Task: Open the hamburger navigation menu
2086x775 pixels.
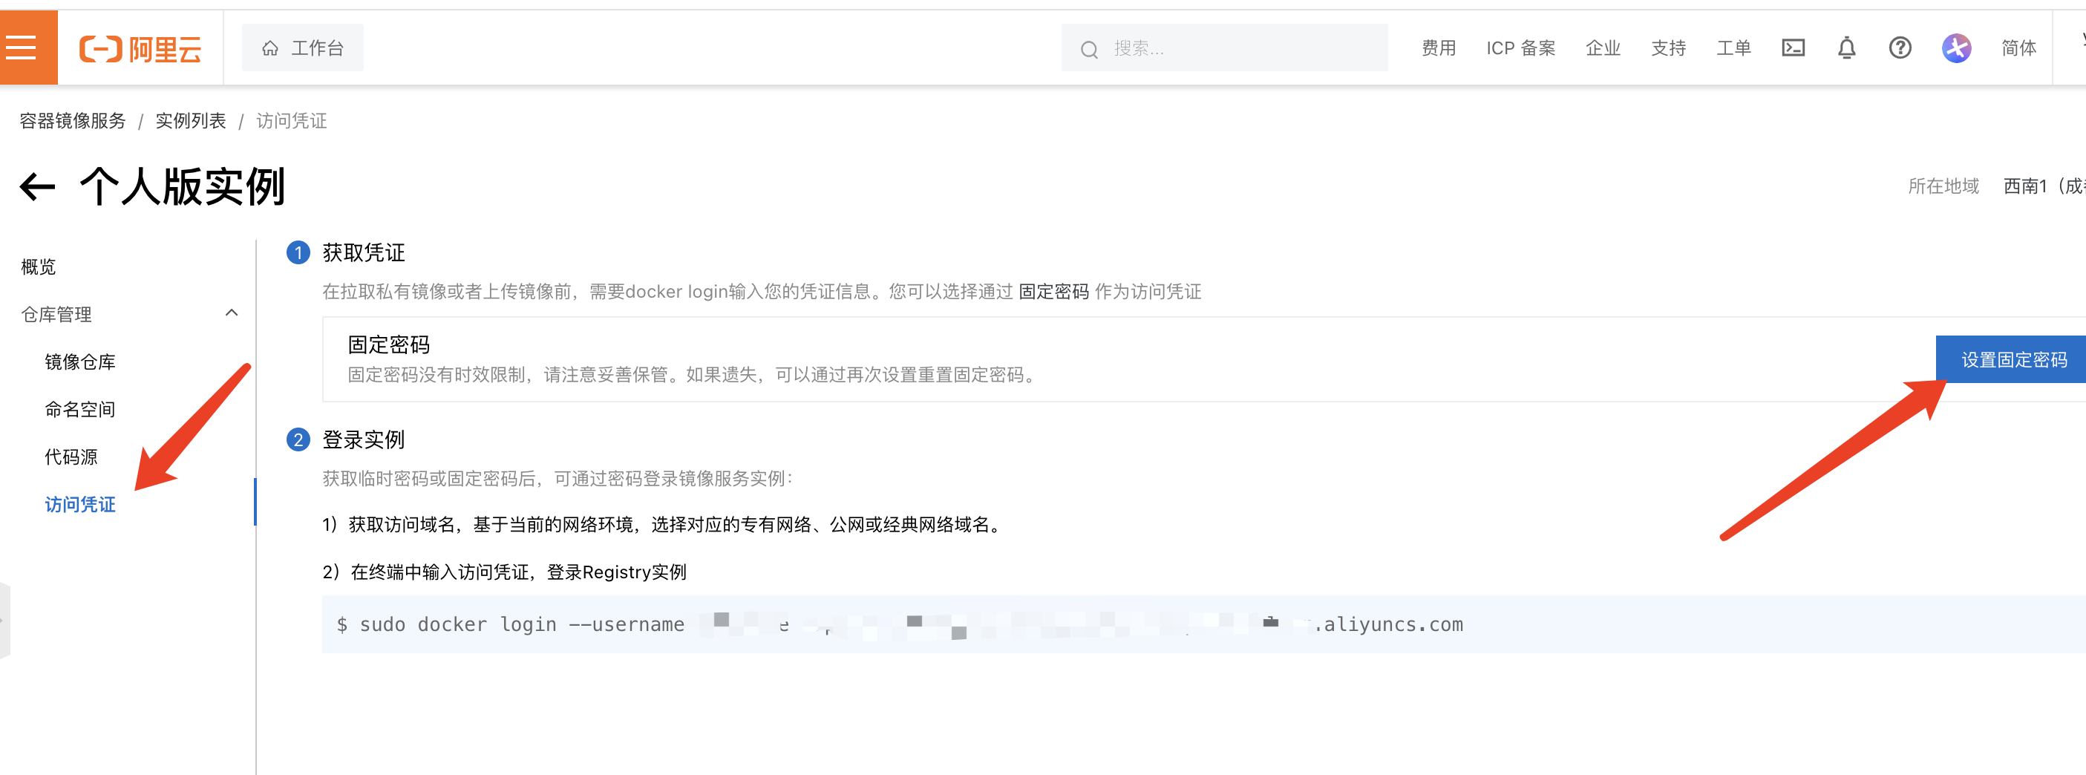Action: click(x=22, y=48)
